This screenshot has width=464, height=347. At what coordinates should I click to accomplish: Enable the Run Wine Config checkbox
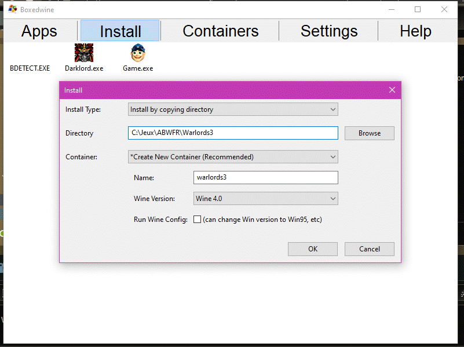pyautogui.click(x=197, y=219)
